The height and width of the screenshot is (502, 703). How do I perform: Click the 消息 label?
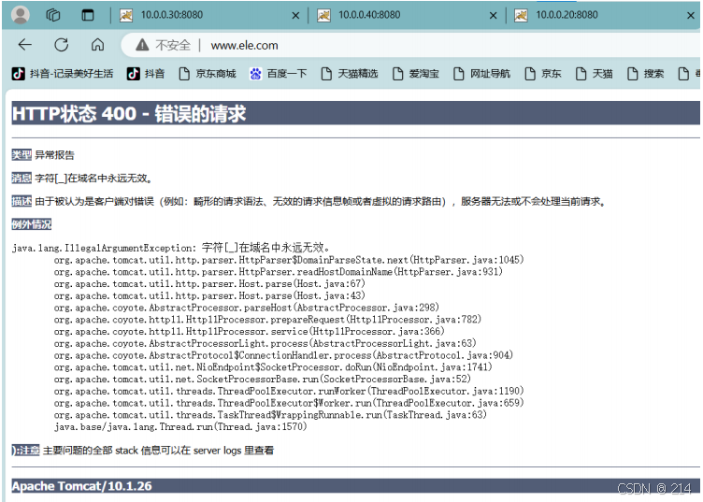(22, 178)
